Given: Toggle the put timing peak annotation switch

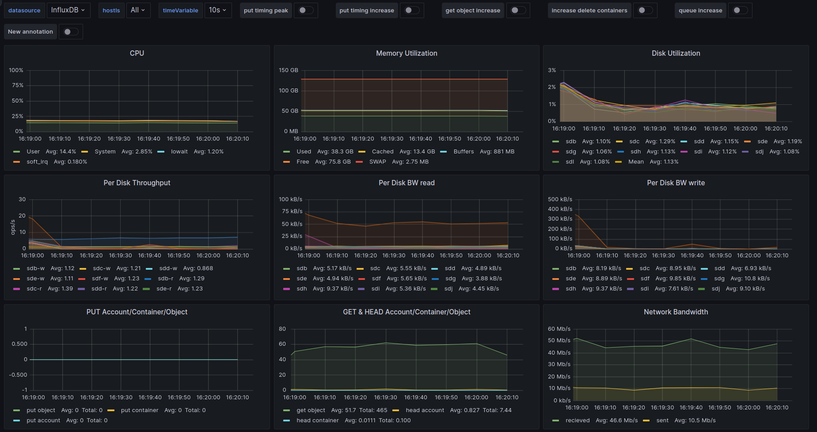Looking at the screenshot, I should click(306, 10).
